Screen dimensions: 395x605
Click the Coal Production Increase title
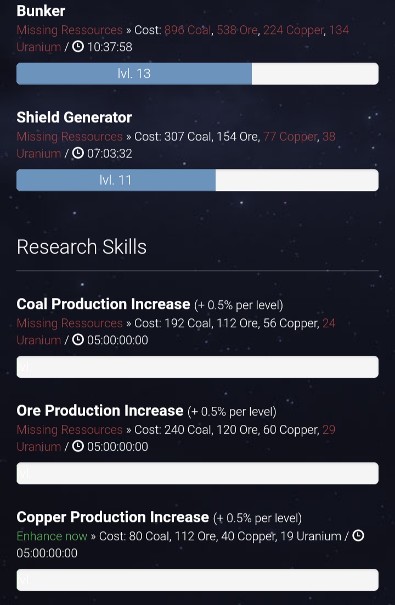[x=103, y=304]
